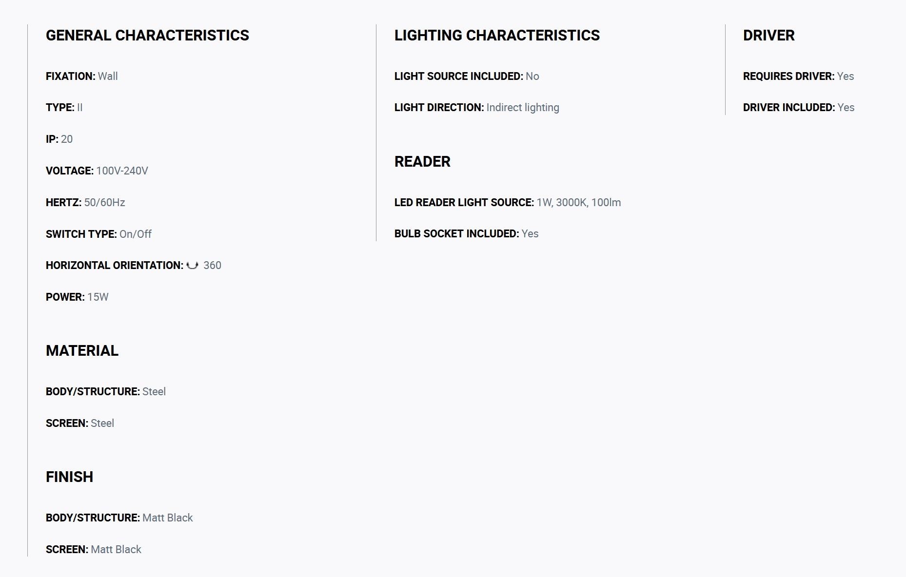Screen dimensions: 906x577
Task: Click the Driver section heading
Action: pyautogui.click(x=768, y=35)
